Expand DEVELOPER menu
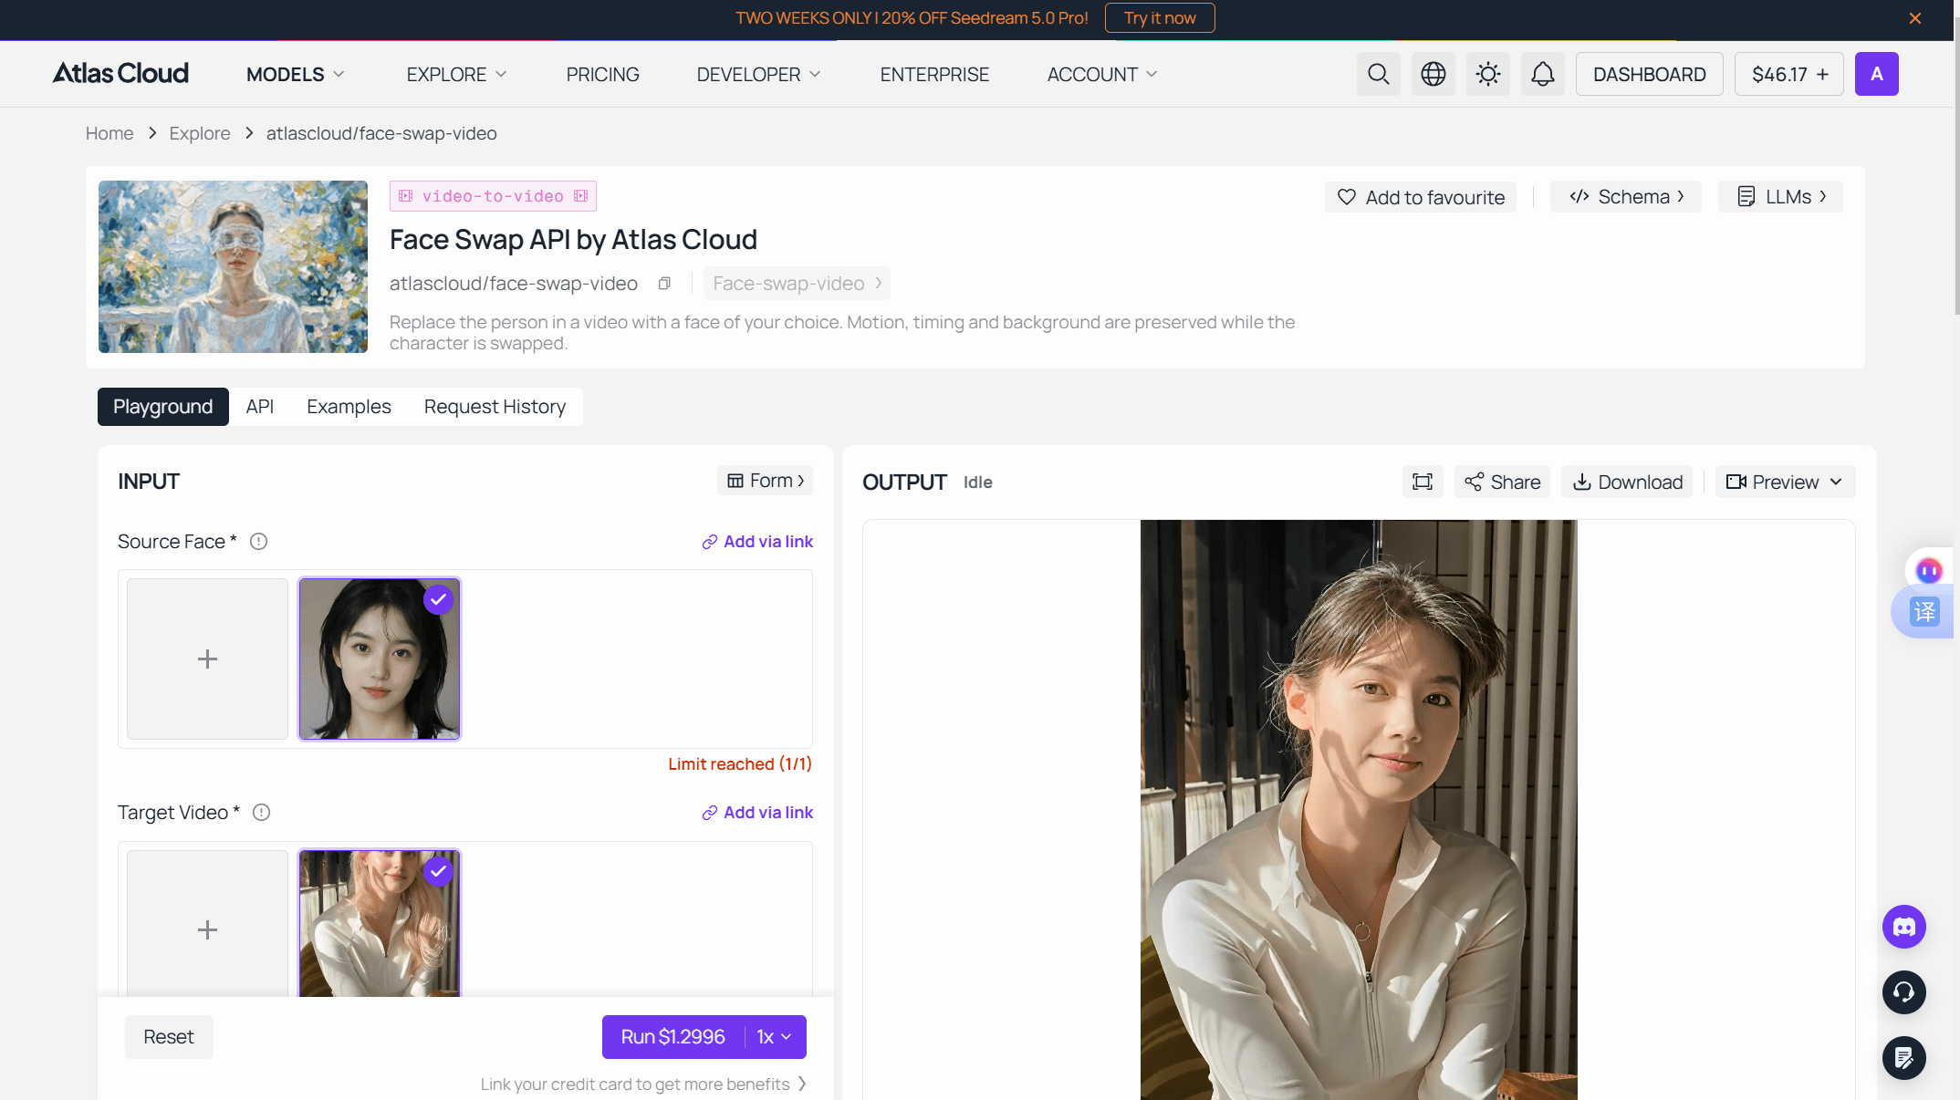Screen dimensions: 1960x1100 (758, 74)
